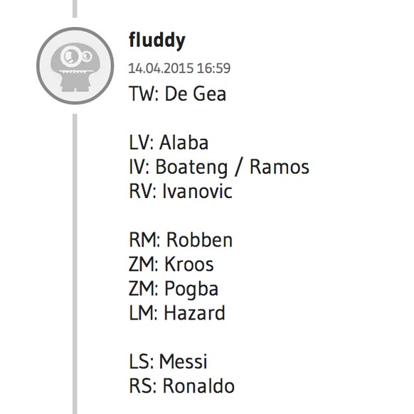Click the LM: Hazard line
414x414 pixels.
177,313
